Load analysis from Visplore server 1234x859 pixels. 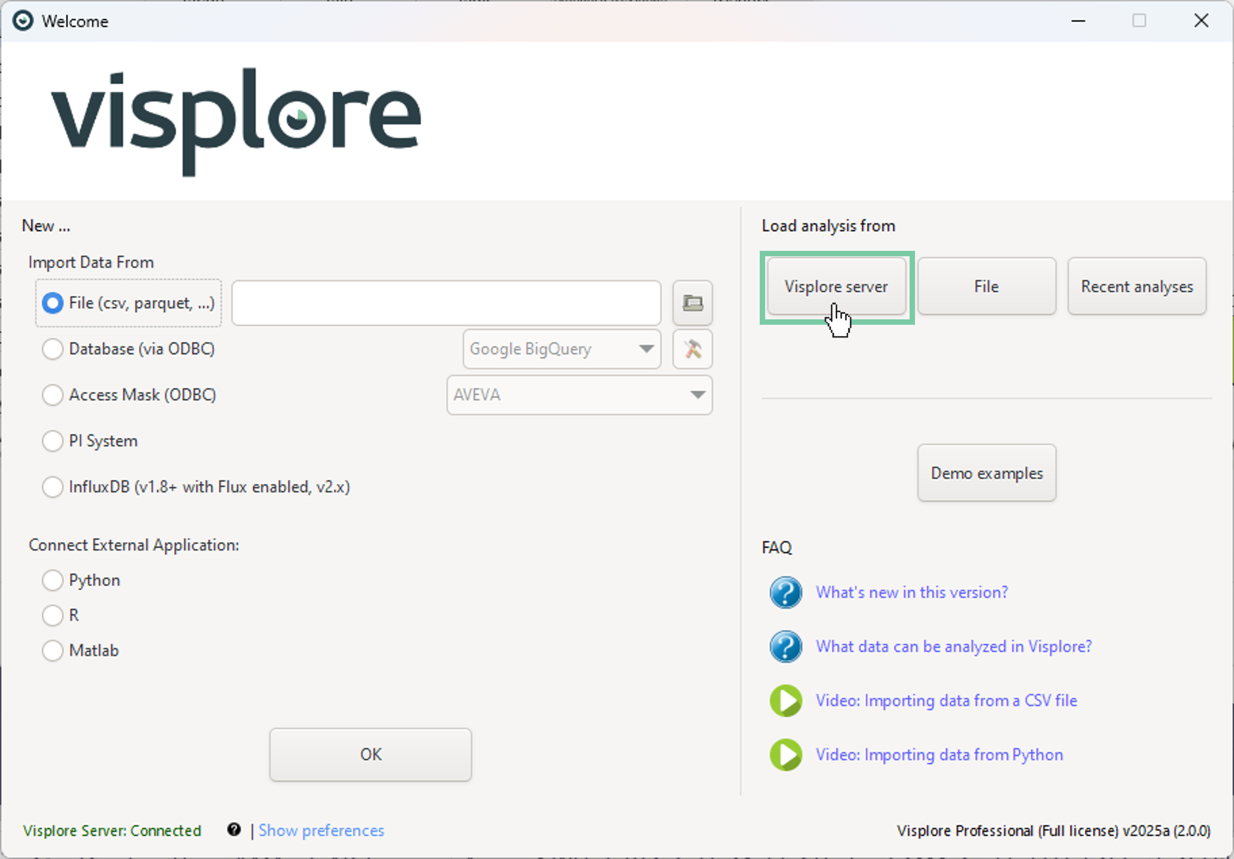836,286
